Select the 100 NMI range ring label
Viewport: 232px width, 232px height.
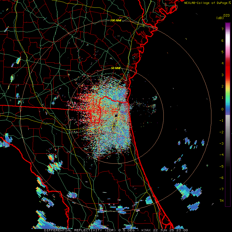116,20
